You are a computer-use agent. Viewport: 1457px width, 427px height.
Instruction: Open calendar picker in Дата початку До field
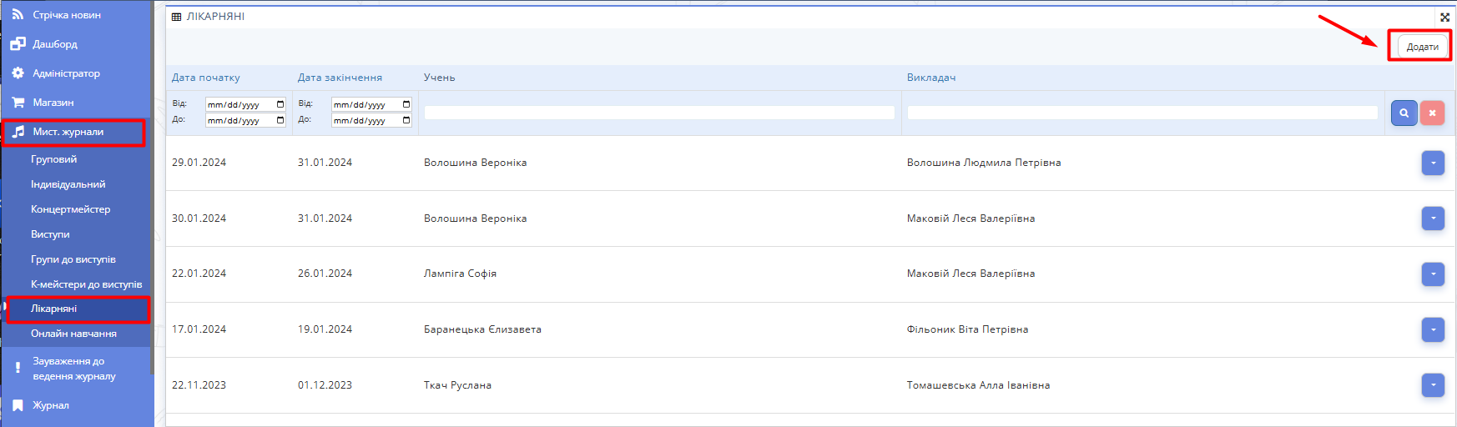tap(280, 120)
